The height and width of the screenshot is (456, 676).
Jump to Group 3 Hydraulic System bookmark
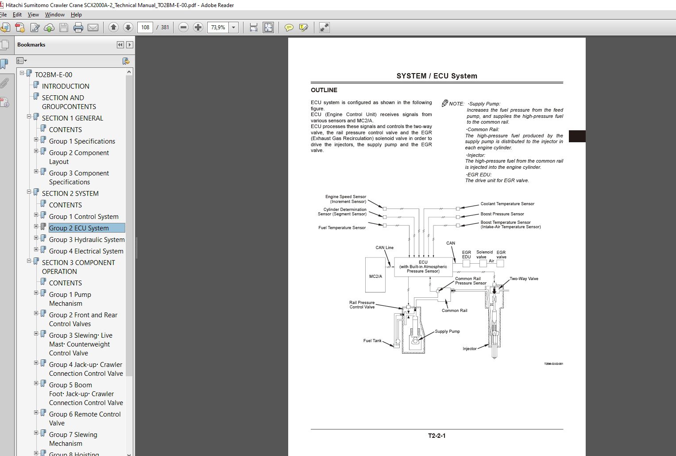pyautogui.click(x=87, y=240)
